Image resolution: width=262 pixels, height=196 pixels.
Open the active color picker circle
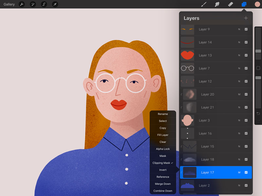[x=257, y=4]
